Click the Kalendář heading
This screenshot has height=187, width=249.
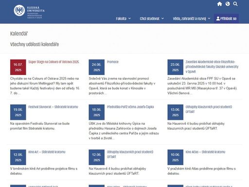click(x=19, y=34)
